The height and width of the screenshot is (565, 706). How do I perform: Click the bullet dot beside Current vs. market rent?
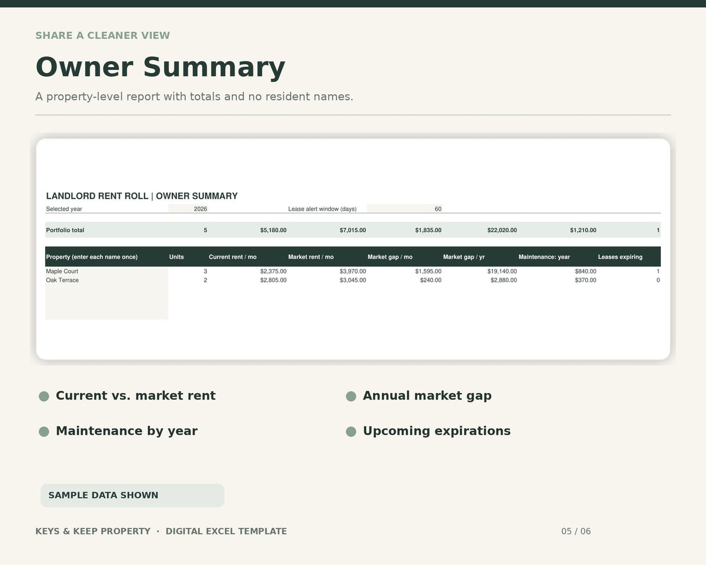[x=44, y=396]
